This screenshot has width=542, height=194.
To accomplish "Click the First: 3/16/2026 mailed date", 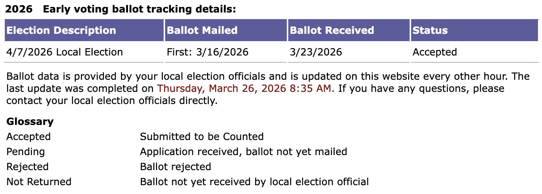I will tap(208, 52).
